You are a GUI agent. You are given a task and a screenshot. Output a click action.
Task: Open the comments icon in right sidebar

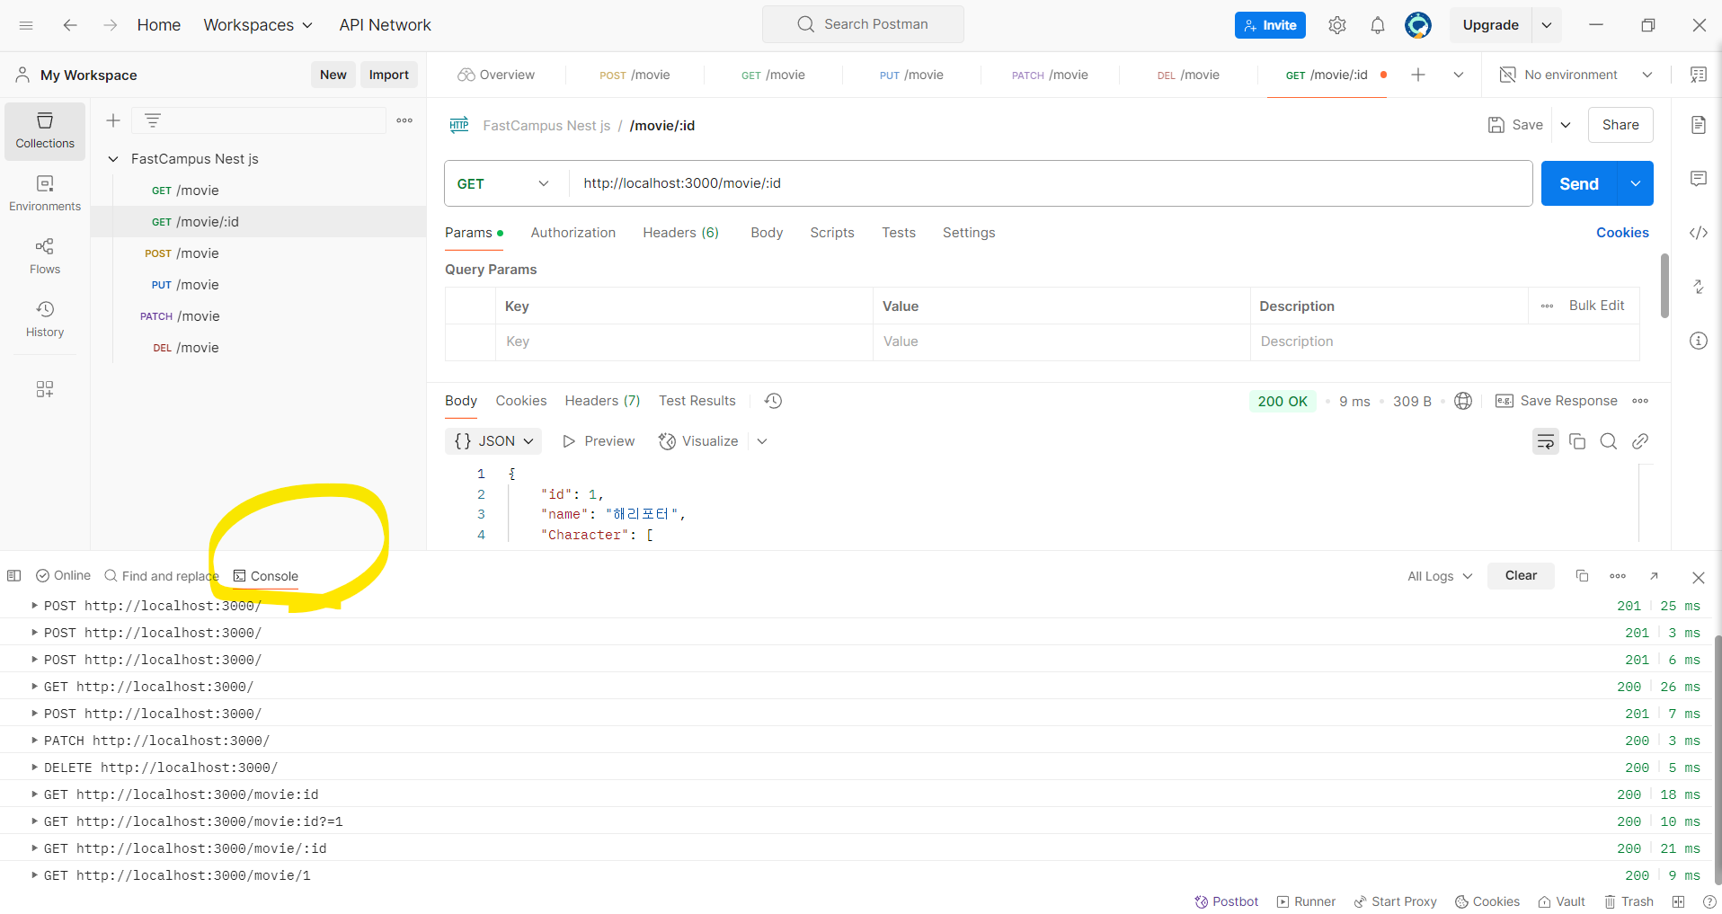tap(1698, 179)
